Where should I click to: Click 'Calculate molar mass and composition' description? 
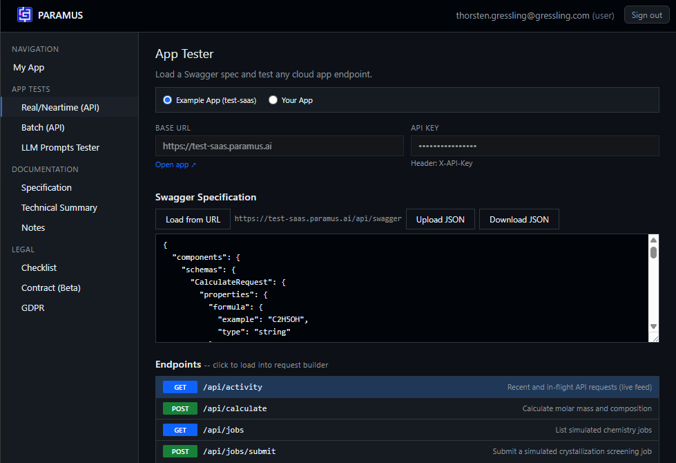tap(587, 408)
